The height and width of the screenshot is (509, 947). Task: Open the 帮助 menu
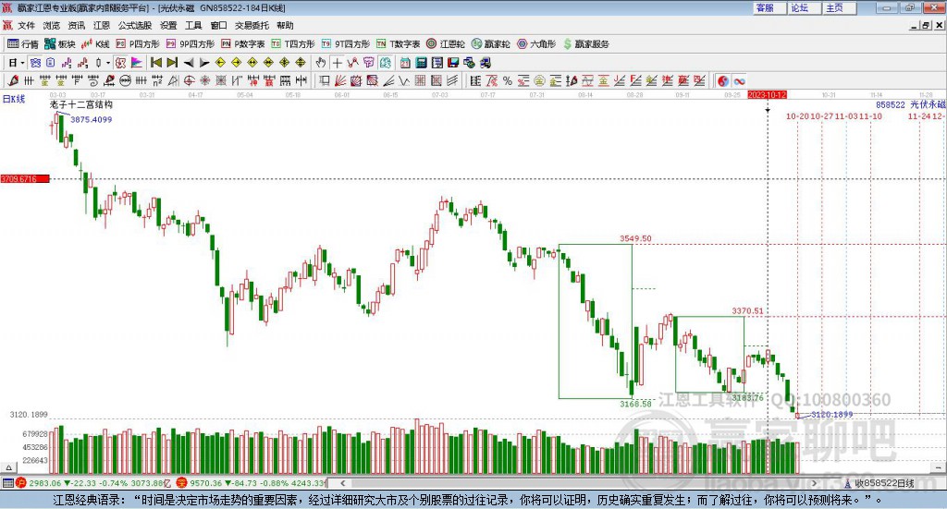(285, 25)
